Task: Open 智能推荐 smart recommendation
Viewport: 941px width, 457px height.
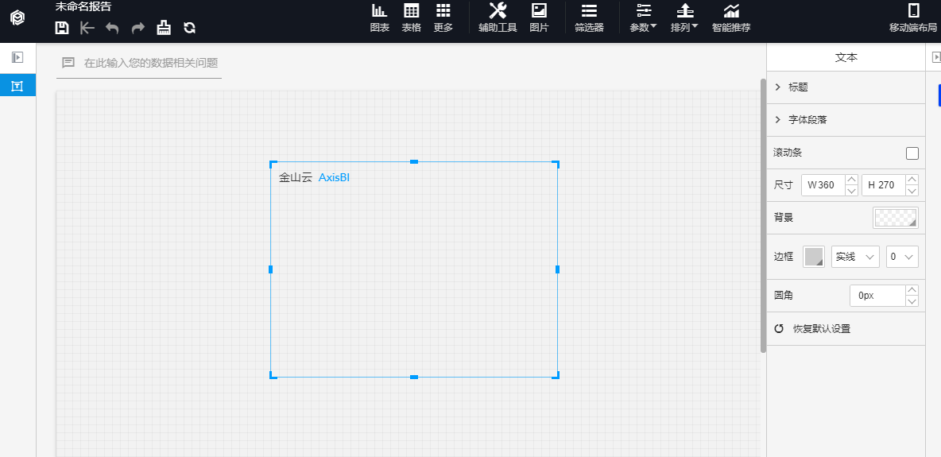Action: 731,18
